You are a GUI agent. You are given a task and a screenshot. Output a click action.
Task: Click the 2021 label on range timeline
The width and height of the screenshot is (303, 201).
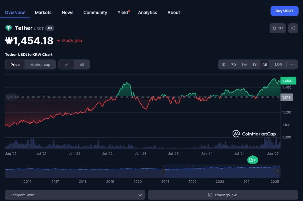[x=165, y=181]
